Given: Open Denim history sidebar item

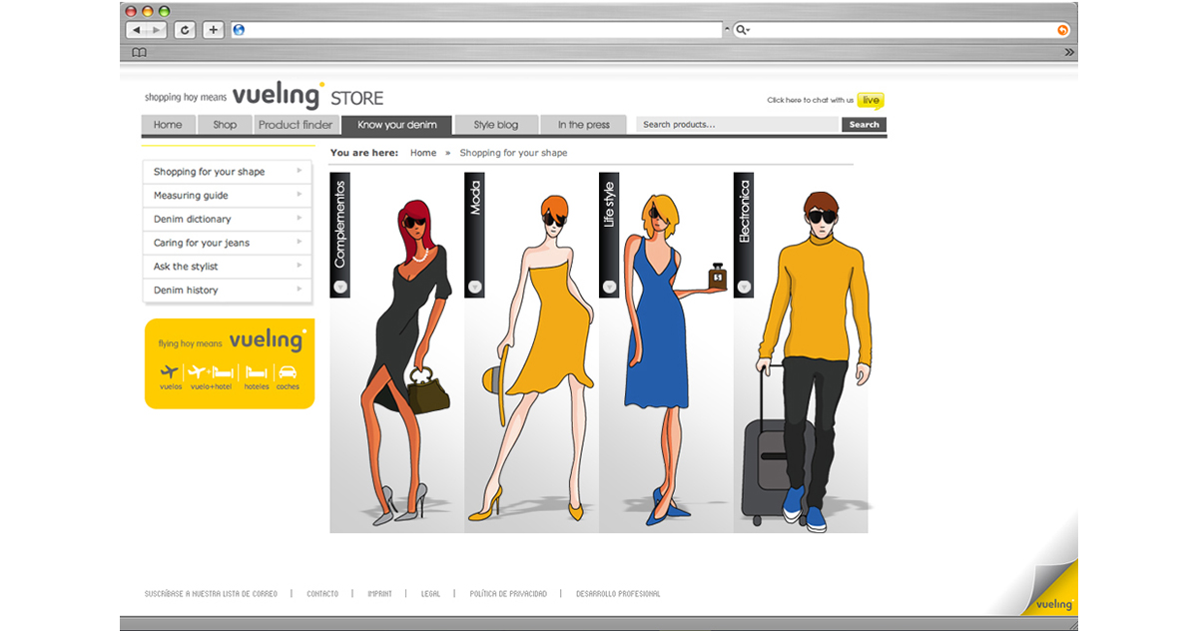Looking at the screenshot, I should (x=228, y=290).
